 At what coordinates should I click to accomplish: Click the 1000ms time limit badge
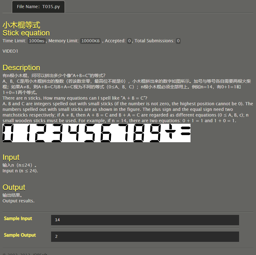tap(36, 41)
